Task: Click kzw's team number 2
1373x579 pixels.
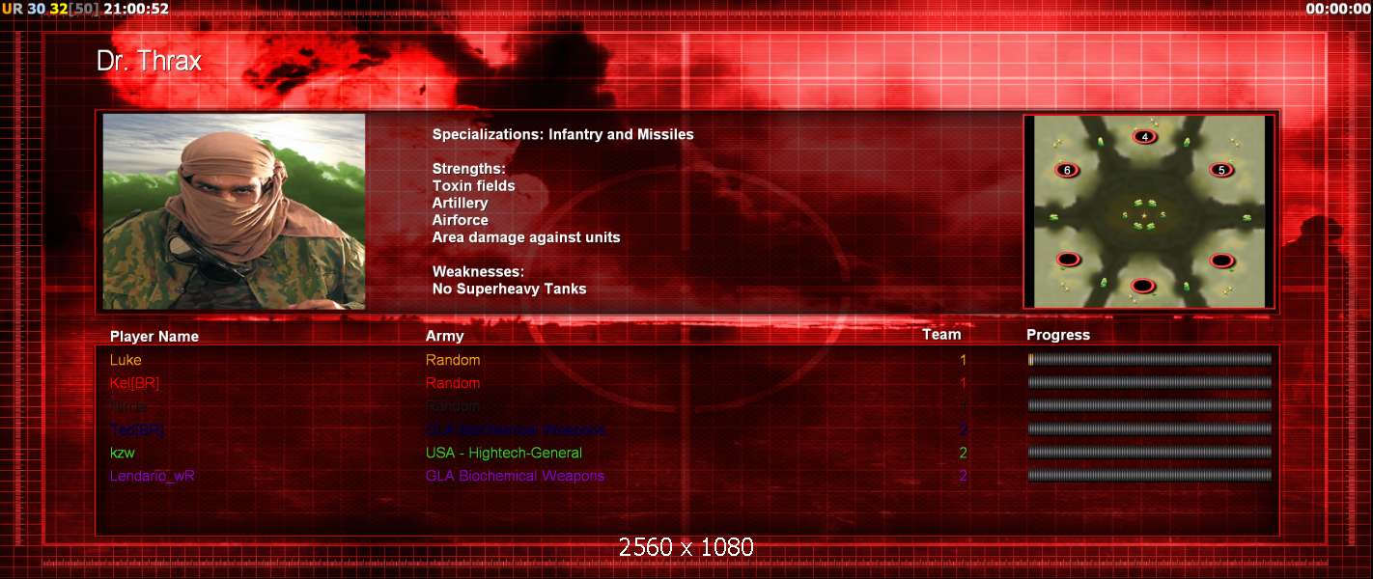Action: pyautogui.click(x=963, y=453)
